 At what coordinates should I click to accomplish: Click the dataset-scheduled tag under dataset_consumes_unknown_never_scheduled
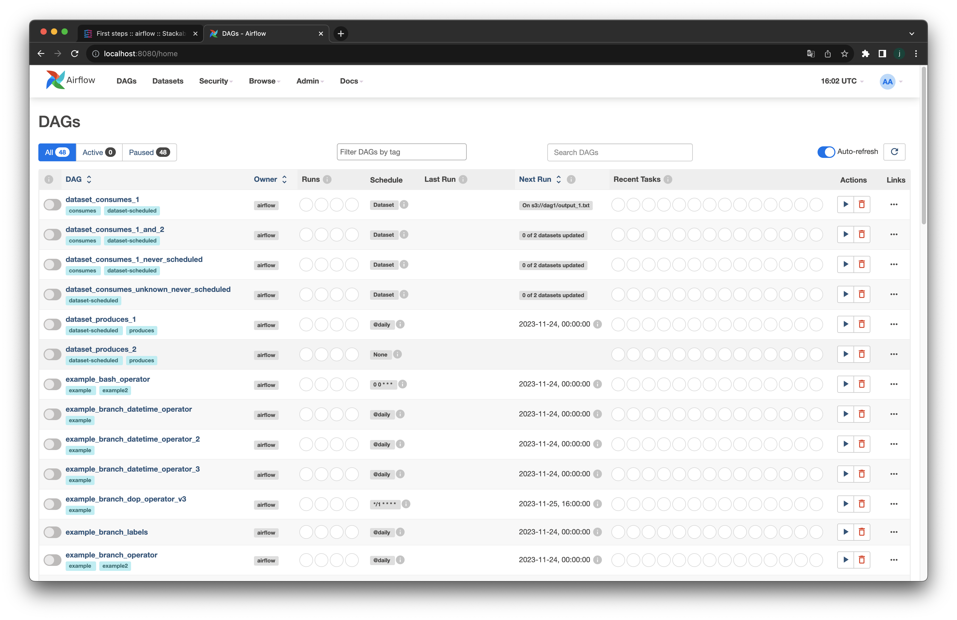pos(93,301)
